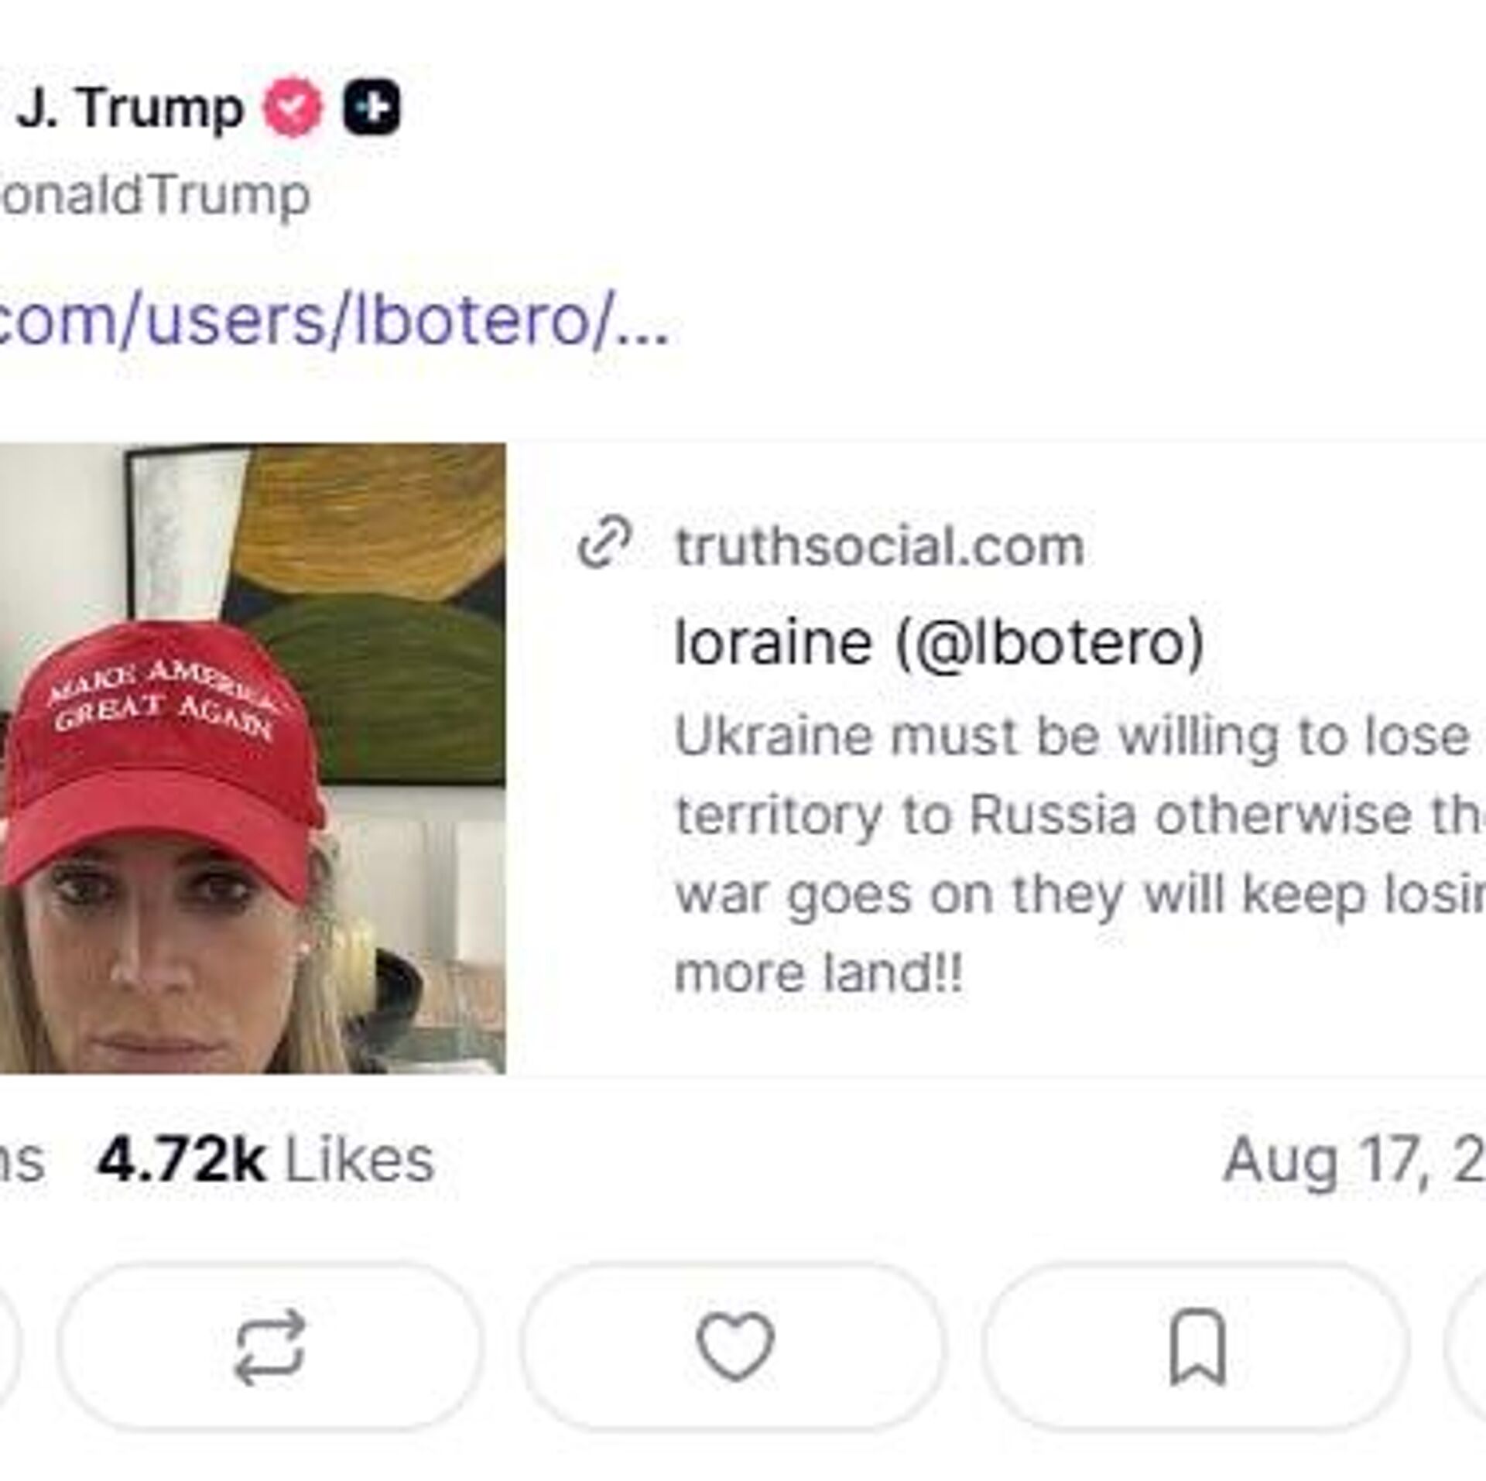Click the onaldTrump account handle
The height and width of the screenshot is (1481, 1486).
155,195
